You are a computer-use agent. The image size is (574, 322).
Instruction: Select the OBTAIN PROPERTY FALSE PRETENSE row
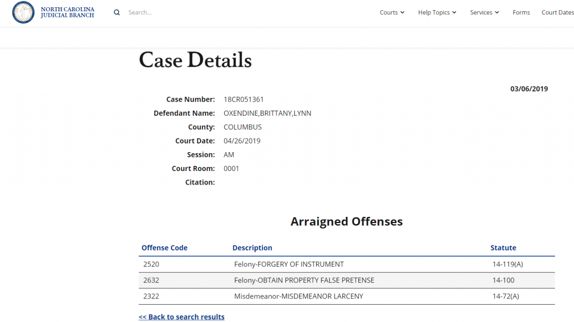pyautogui.click(x=304, y=280)
